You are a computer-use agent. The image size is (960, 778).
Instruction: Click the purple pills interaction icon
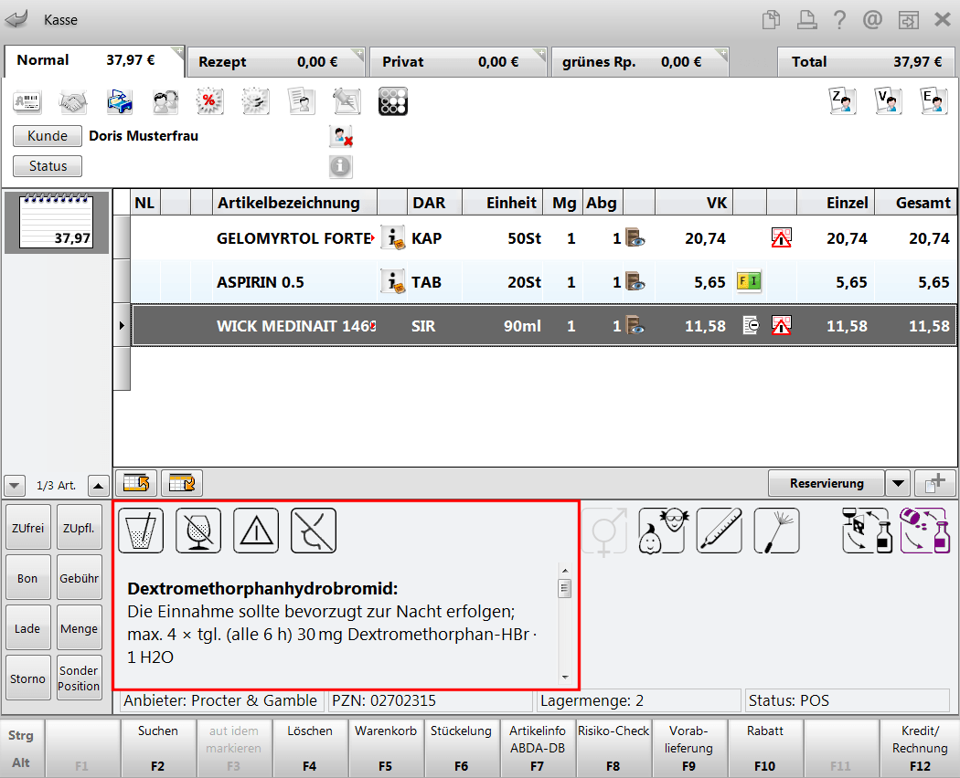tap(925, 531)
